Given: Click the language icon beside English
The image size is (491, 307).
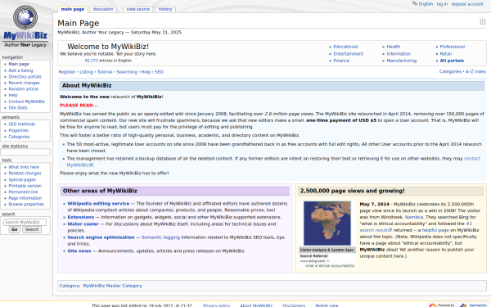Looking at the screenshot, I should pos(415,4).
